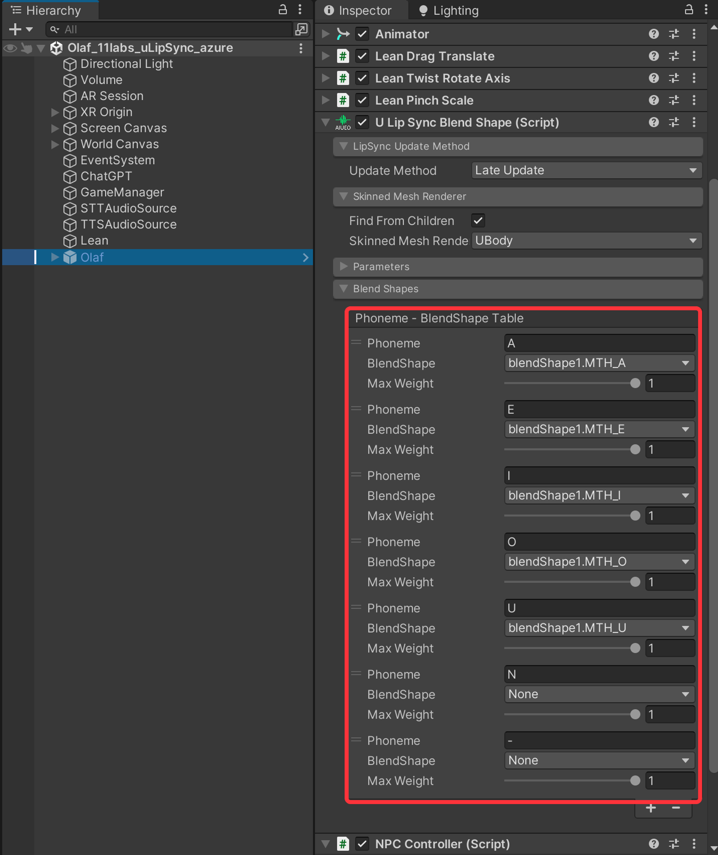Screen dimensions: 718x855
Task: Click the Phoneme text field containing N
Action: point(599,674)
